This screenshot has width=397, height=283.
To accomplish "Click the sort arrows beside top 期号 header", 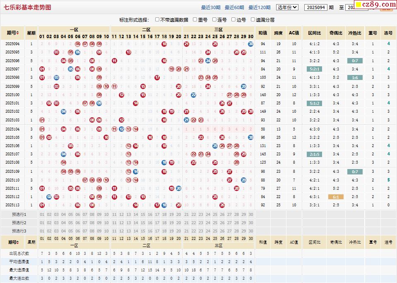I will coord(17,33).
